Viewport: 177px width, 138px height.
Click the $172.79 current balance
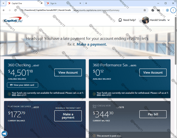tap(17, 115)
